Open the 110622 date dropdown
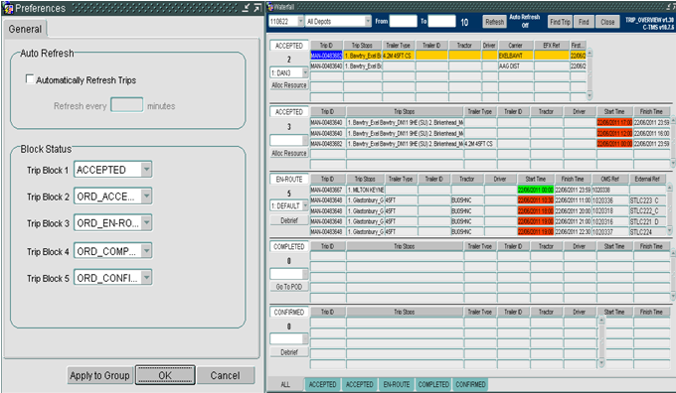This screenshot has width=676, height=393. 300,21
